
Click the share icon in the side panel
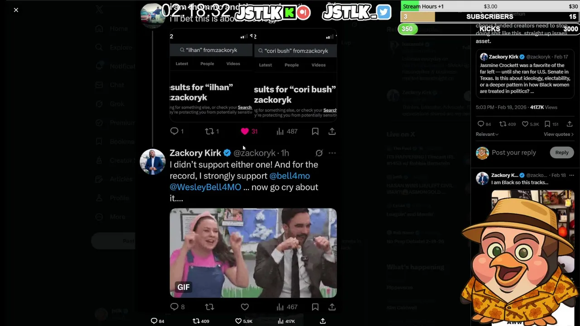(x=570, y=124)
